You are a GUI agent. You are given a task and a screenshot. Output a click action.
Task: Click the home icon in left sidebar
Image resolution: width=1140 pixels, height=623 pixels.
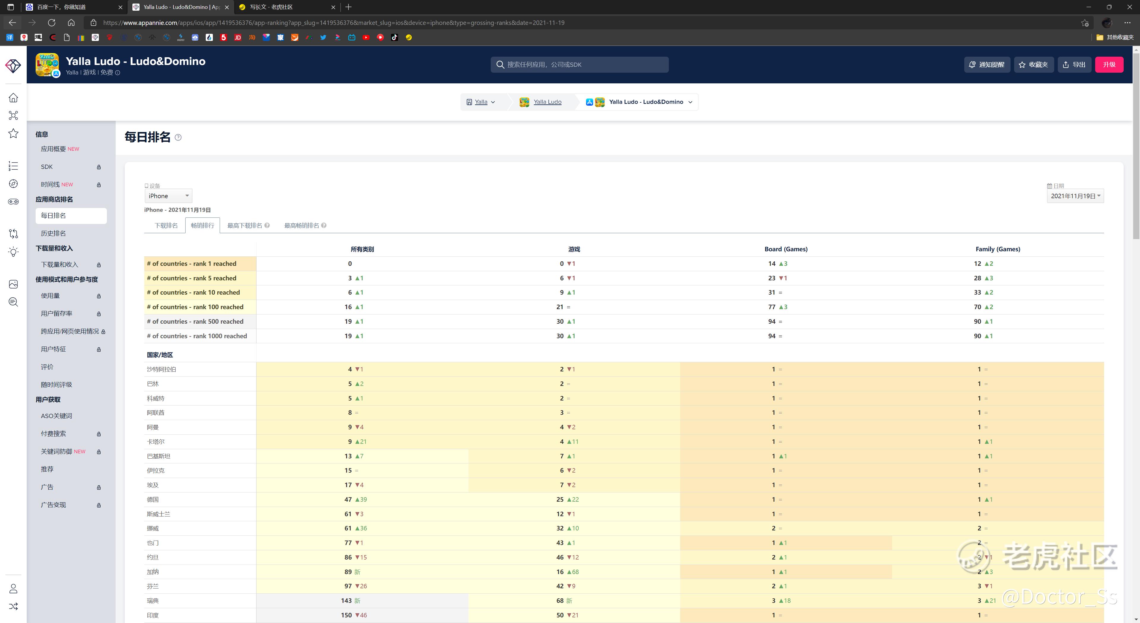click(x=13, y=98)
